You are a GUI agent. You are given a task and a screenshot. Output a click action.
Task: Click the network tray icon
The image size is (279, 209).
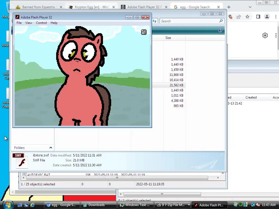pos(253,205)
